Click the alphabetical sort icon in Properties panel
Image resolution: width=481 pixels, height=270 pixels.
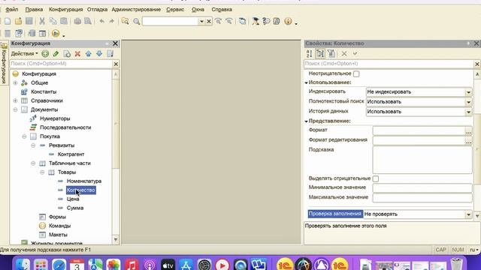click(x=309, y=54)
